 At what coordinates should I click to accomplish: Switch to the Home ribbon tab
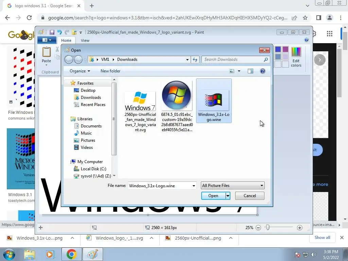click(66, 40)
